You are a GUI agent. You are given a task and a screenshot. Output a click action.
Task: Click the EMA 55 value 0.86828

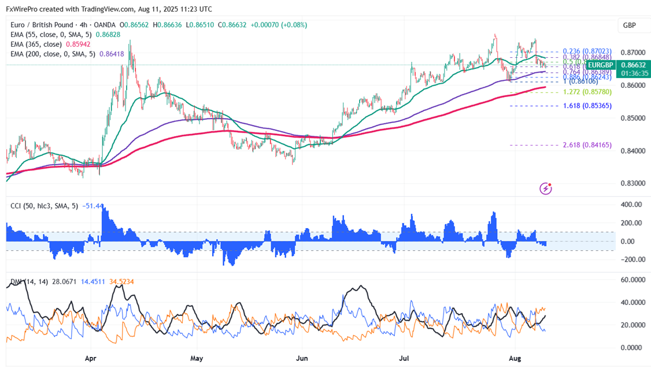108,35
